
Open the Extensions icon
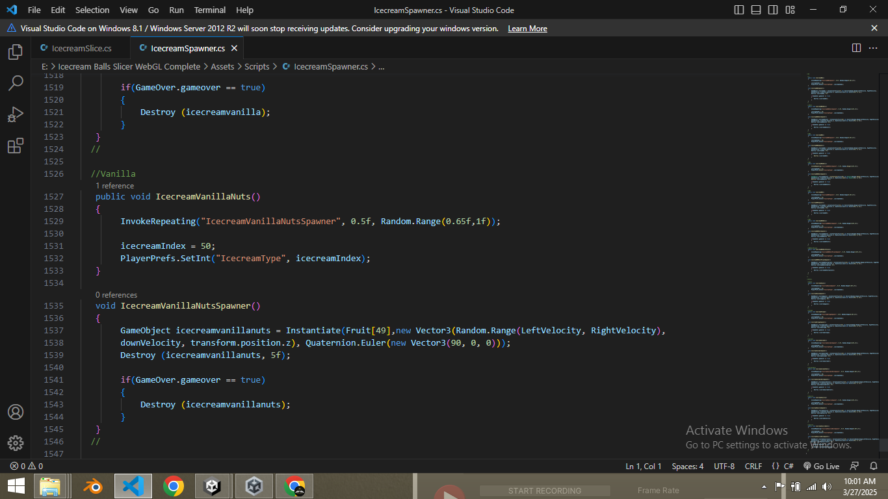coord(16,146)
